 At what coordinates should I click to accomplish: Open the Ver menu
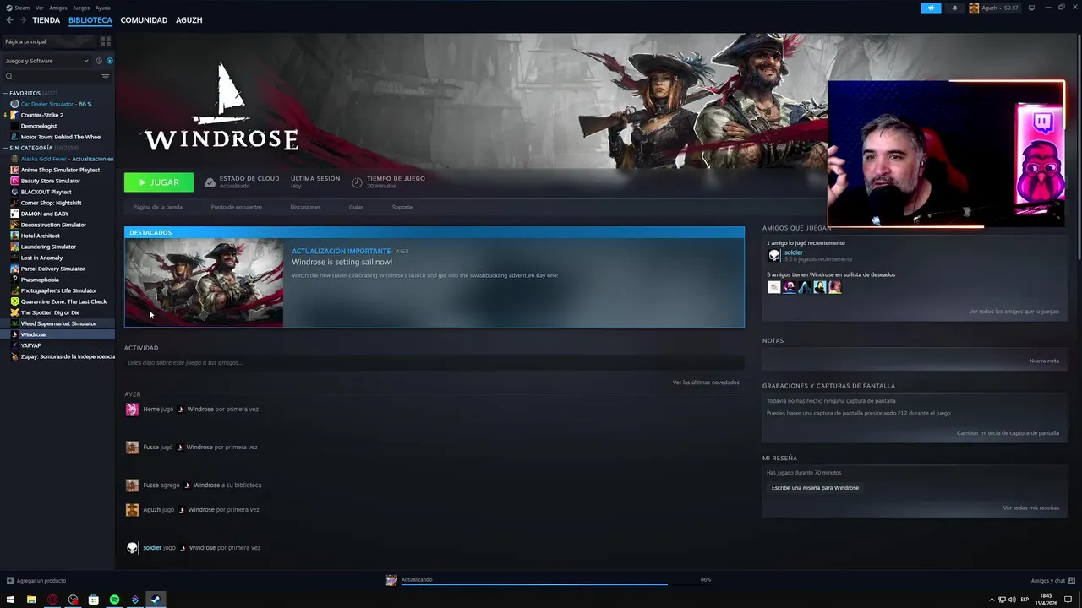coord(40,8)
